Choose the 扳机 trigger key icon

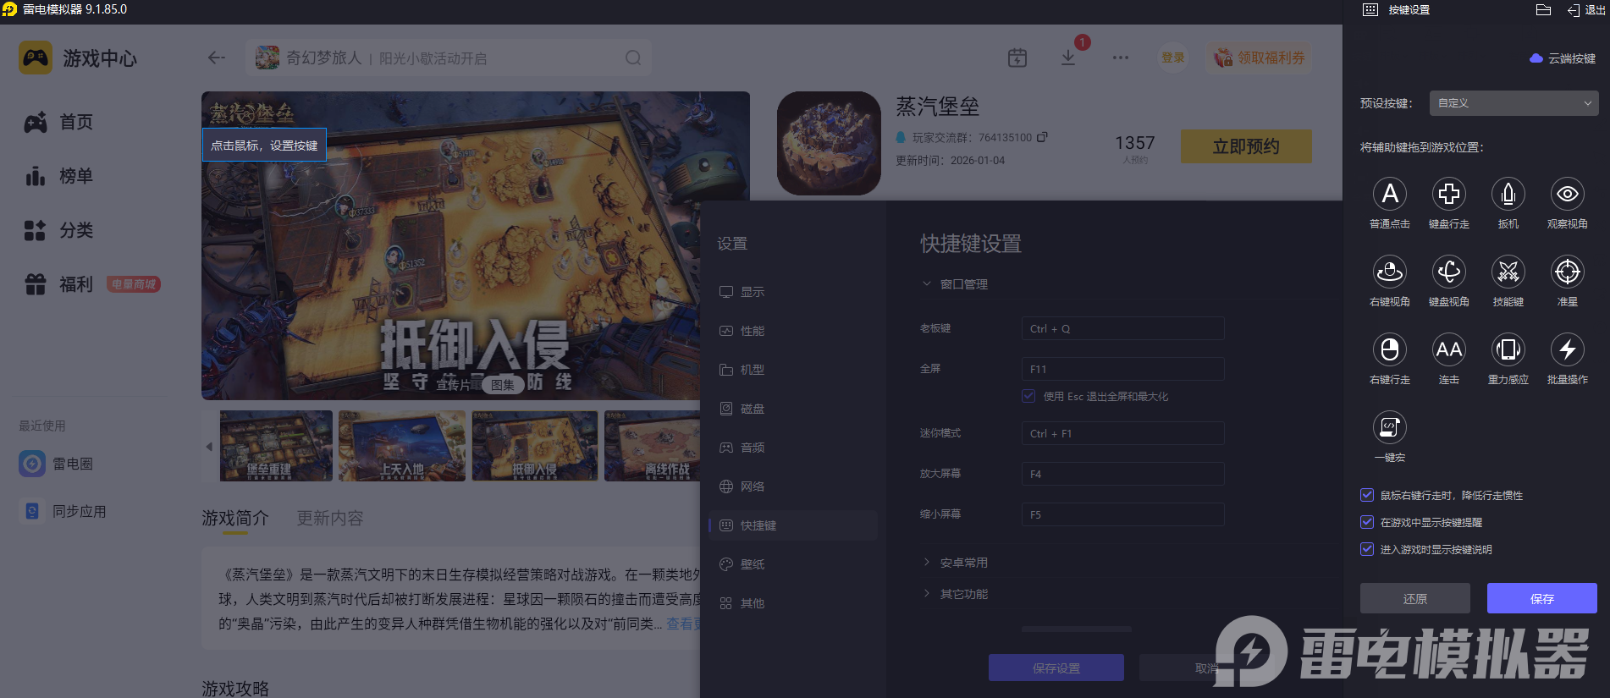(1508, 194)
